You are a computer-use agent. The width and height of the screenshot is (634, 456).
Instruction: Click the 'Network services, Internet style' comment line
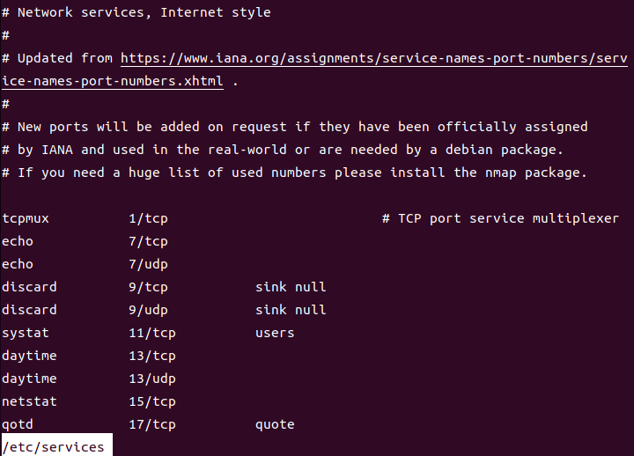point(136,12)
